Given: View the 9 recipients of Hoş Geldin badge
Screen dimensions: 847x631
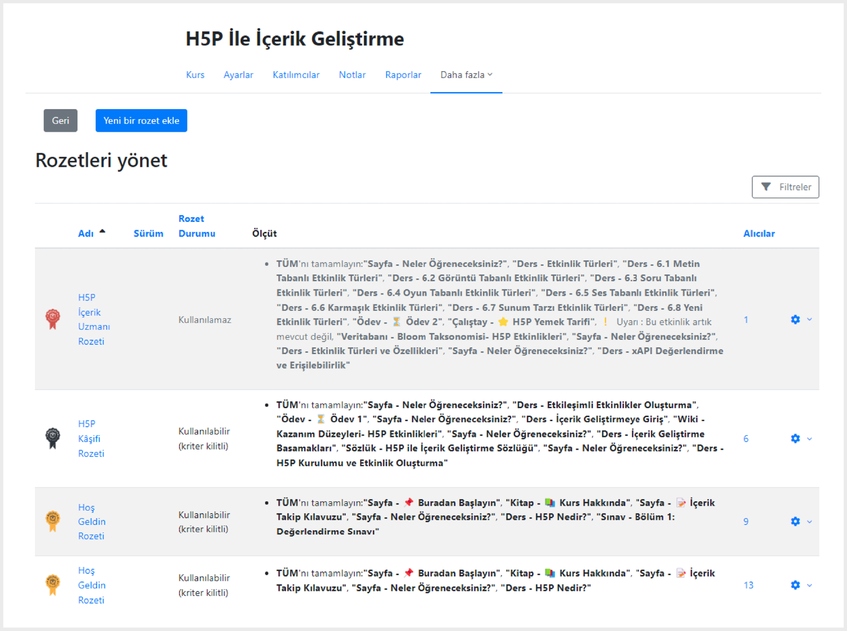Looking at the screenshot, I should pos(746,522).
